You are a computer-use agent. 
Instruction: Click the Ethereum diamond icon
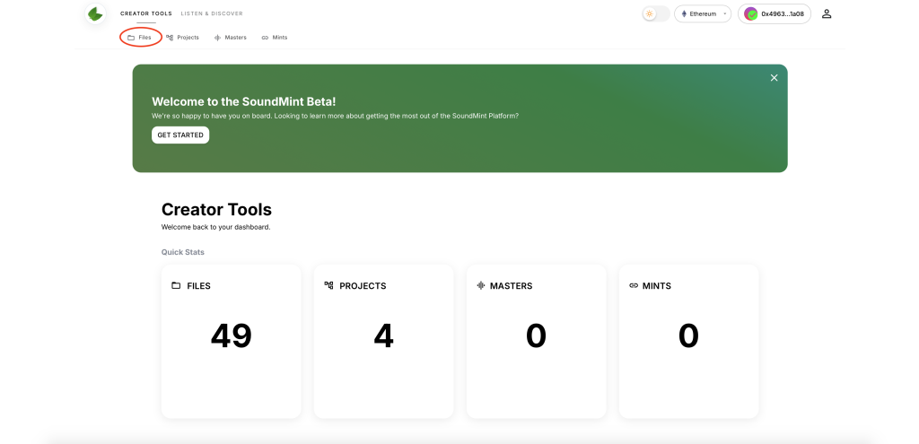pos(684,13)
